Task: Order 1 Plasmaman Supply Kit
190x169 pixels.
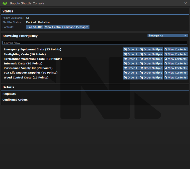Action: point(131,68)
